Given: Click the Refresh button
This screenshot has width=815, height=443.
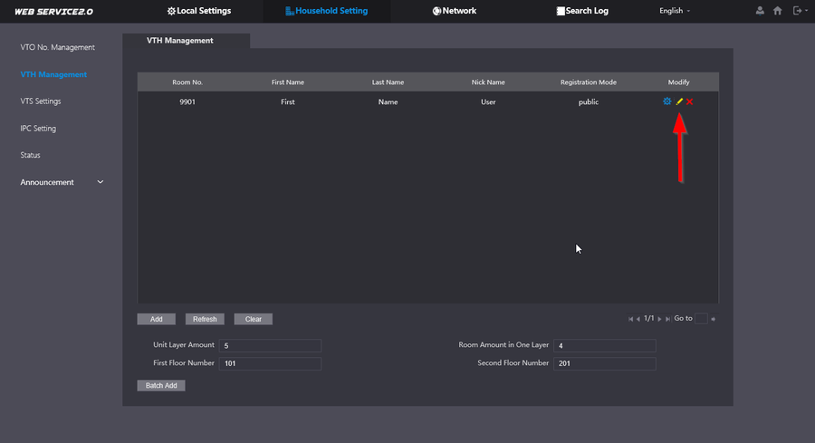Looking at the screenshot, I should (205, 319).
